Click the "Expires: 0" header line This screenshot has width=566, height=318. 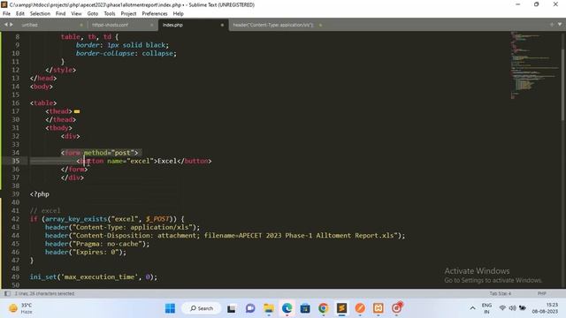coord(86,252)
